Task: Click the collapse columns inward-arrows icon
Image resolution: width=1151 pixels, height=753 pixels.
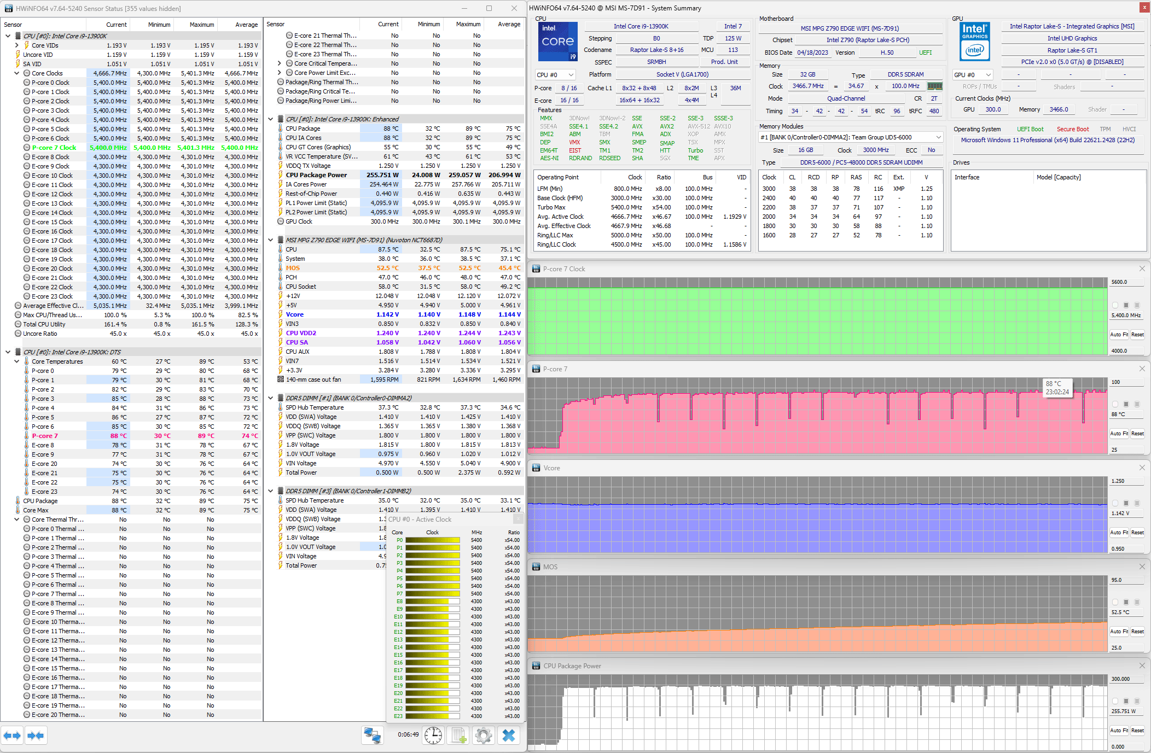Action: pos(36,736)
